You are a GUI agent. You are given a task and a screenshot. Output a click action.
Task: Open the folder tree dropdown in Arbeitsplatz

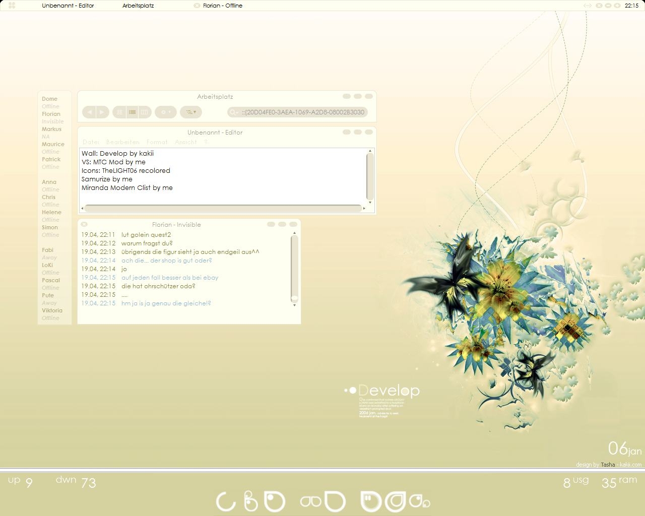pyautogui.click(x=191, y=112)
